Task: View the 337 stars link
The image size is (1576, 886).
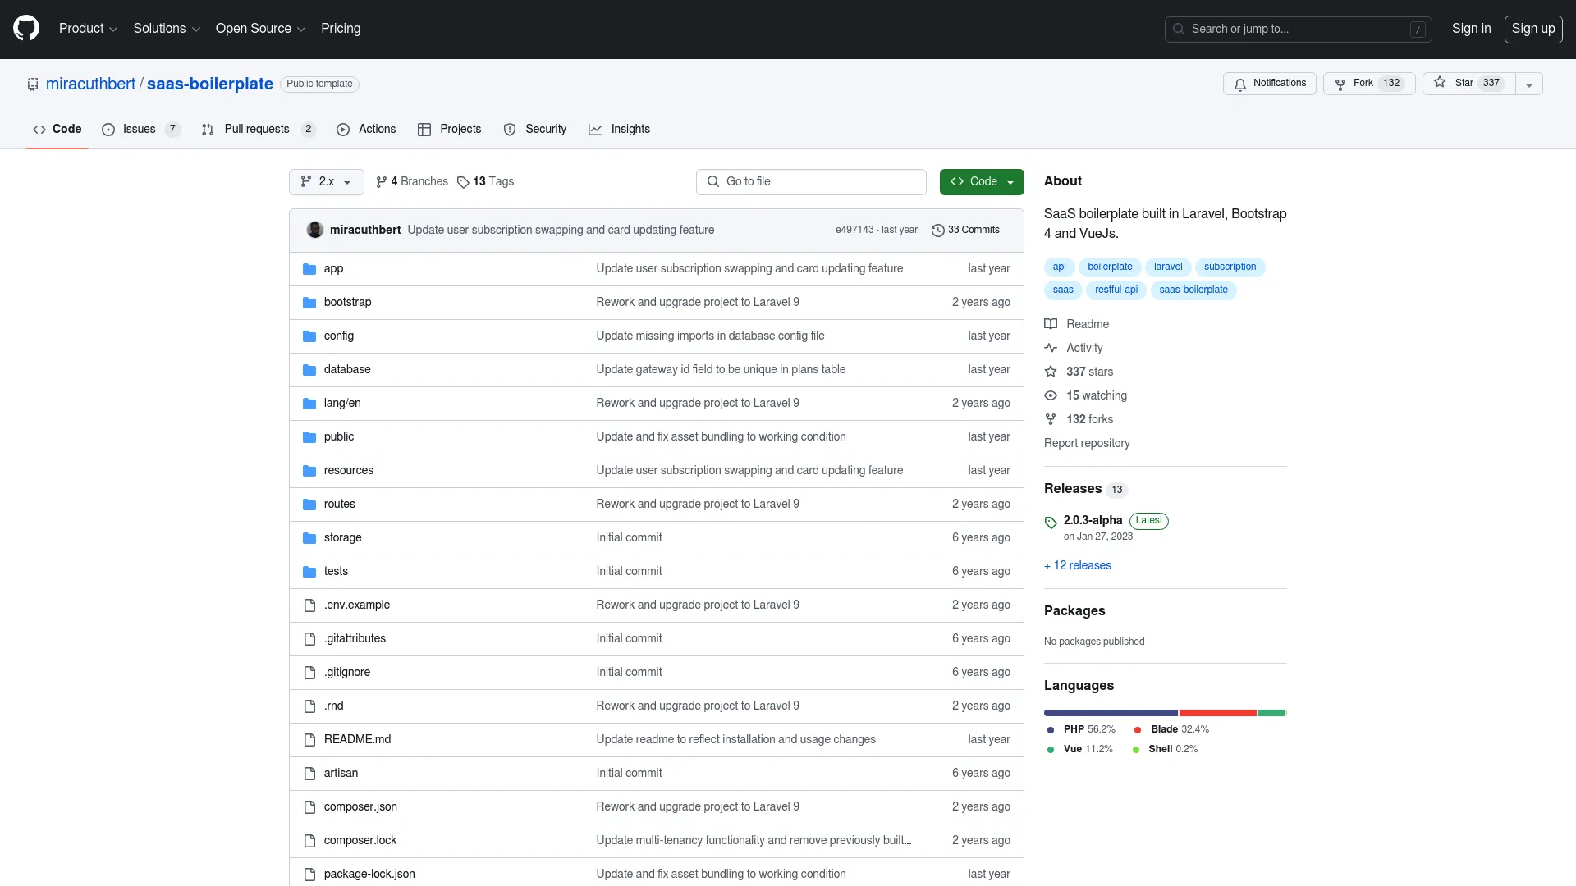Action: pyautogui.click(x=1079, y=372)
